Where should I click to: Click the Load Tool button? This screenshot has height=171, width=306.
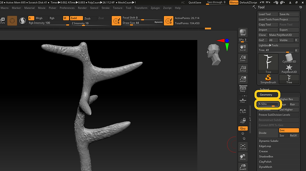pos(268,14)
